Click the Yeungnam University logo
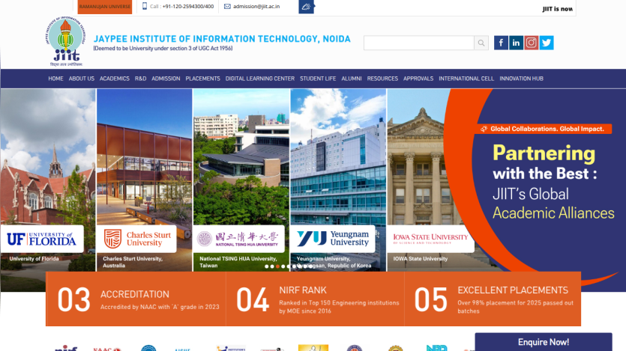 (x=333, y=239)
